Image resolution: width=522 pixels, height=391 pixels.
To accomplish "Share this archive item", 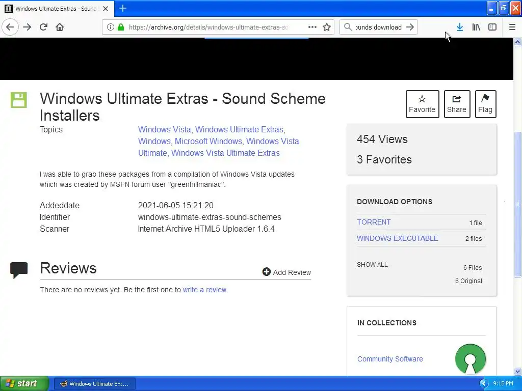I will pyautogui.click(x=457, y=104).
